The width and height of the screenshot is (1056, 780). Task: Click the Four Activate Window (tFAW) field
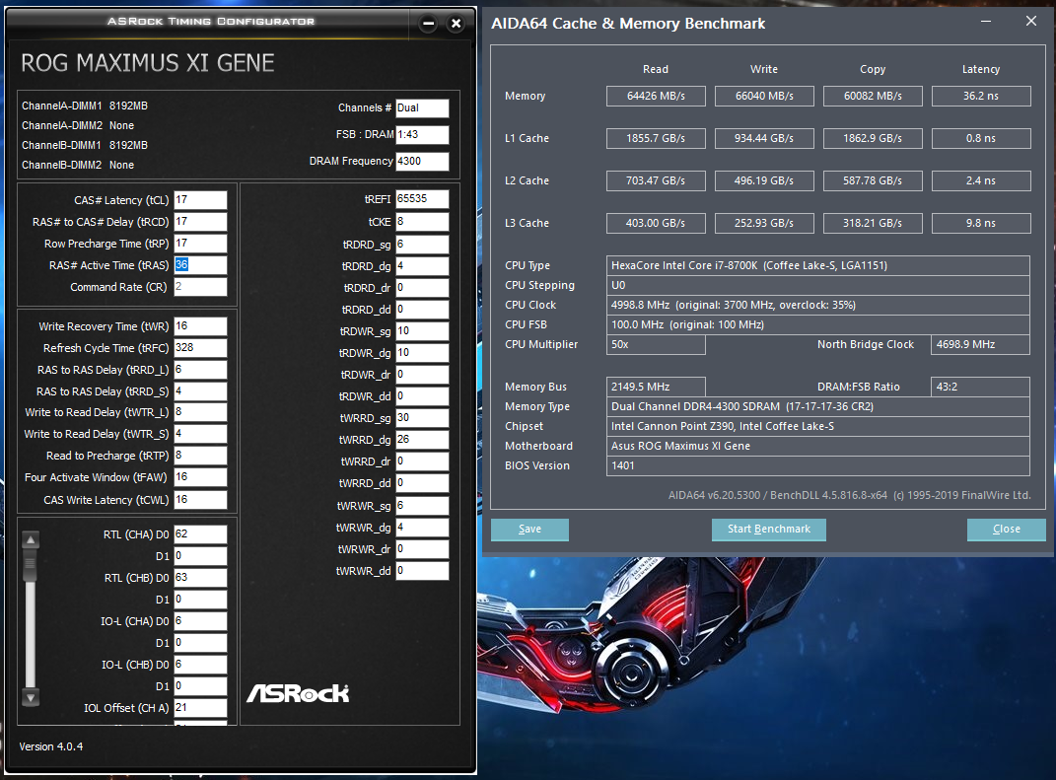pyautogui.click(x=200, y=477)
